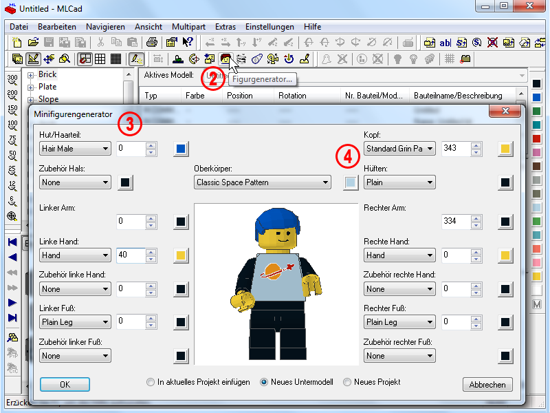550x413 pixels.
Task: Open the Oberkörper 'Classic Space Pattern' dropdown
Action: point(263,182)
